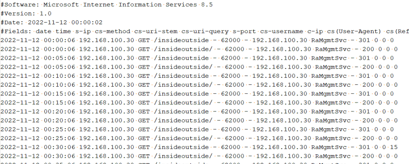
Task: Click the cs-username field name
Action: tap(281, 31)
